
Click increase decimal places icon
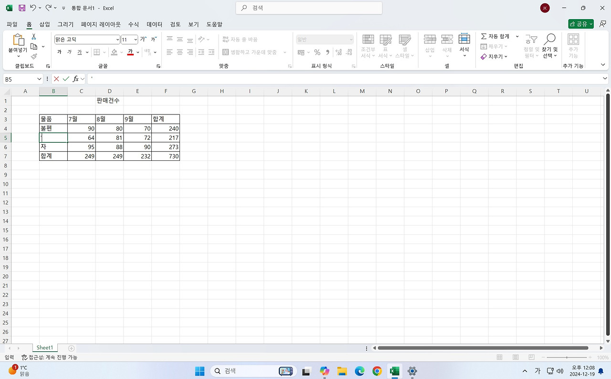(x=338, y=52)
